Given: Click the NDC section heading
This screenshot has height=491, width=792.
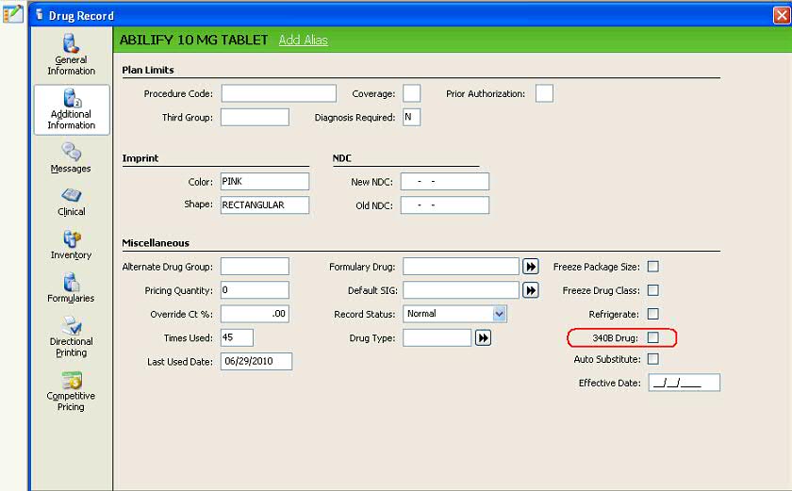Looking at the screenshot, I should coord(342,158).
